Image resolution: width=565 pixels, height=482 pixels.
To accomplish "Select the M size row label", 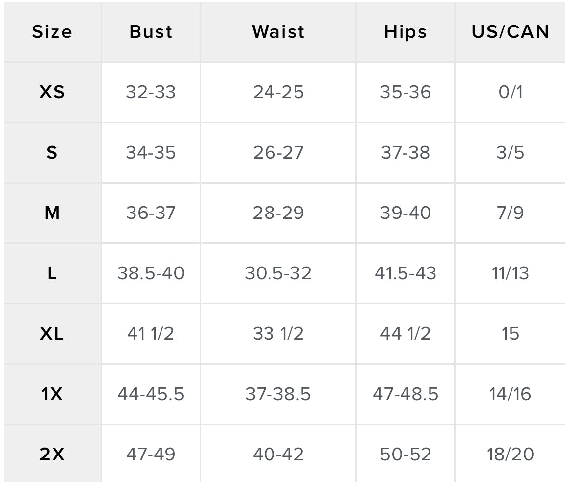I will [52, 213].
